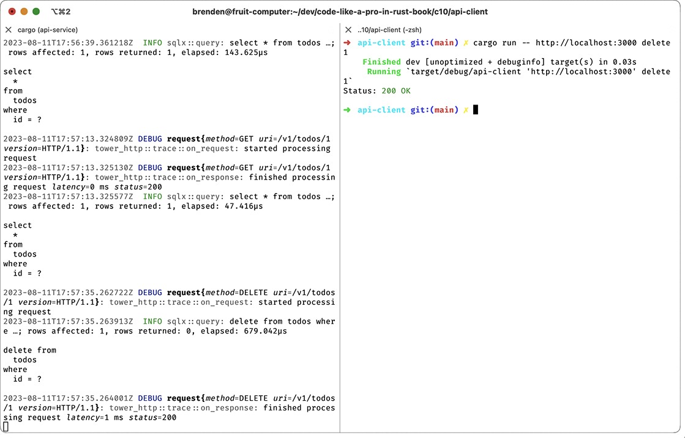Click the 'target/debug/api-client' path
The image size is (685, 438).
pyautogui.click(x=466, y=71)
